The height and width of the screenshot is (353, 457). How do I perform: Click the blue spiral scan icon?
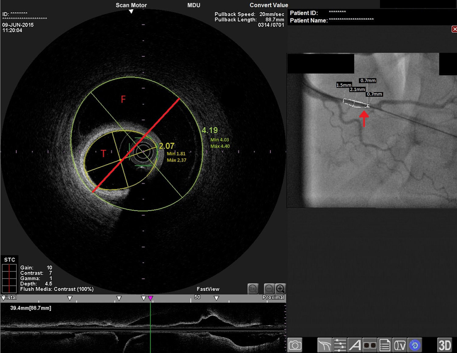tap(415, 345)
